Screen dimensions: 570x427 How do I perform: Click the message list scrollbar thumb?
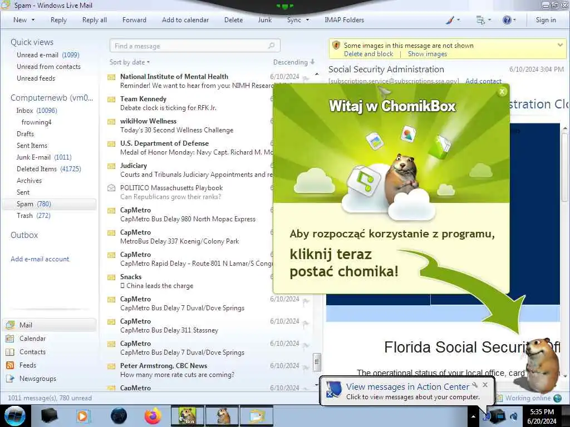coord(317,362)
